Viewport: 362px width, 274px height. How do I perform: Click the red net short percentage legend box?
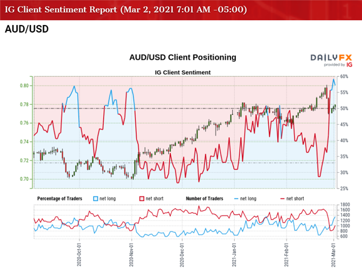pyautogui.click(x=142, y=198)
